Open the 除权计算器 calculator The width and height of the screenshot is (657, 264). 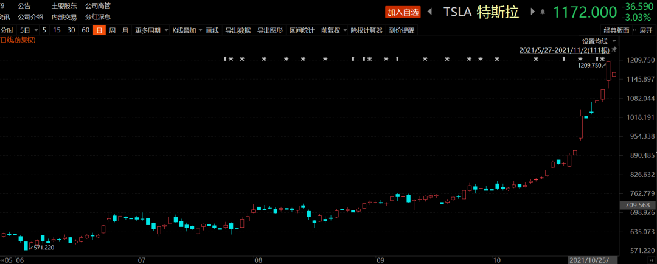click(367, 30)
